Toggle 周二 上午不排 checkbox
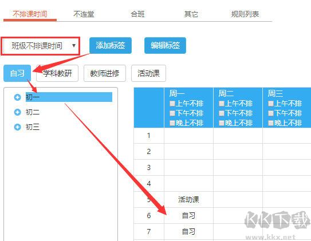 click(x=221, y=104)
